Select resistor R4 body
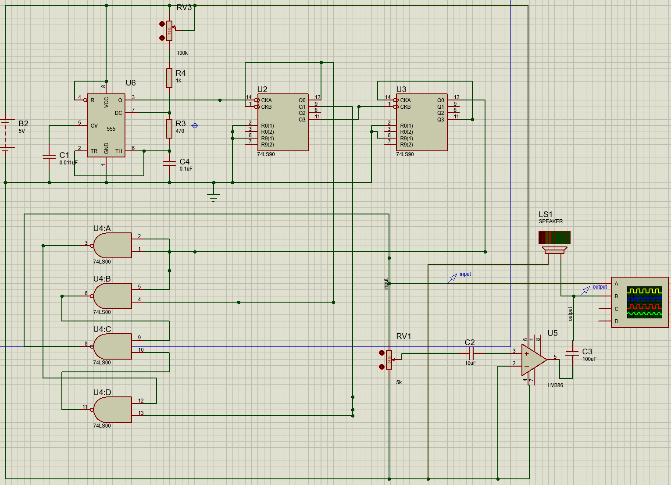 point(169,78)
